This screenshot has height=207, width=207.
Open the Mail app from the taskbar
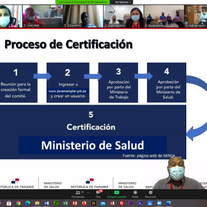tap(103, 203)
